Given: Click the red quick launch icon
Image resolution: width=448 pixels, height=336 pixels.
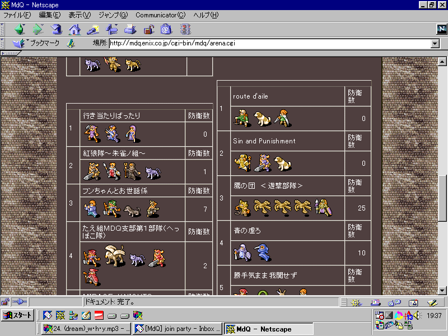Looking at the screenshot, I should tap(99, 315).
